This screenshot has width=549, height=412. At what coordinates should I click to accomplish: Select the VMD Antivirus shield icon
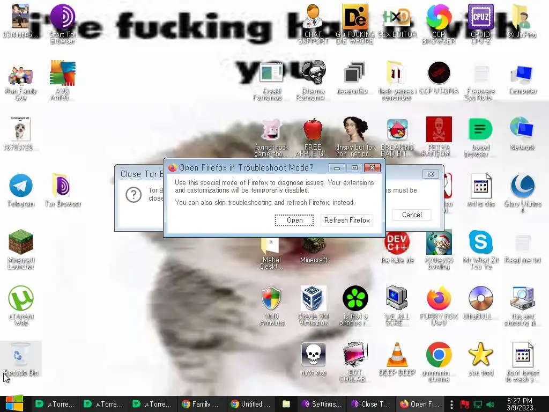[x=271, y=305]
